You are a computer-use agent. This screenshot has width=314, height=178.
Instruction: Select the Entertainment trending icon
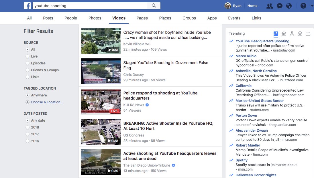[x=308, y=34]
